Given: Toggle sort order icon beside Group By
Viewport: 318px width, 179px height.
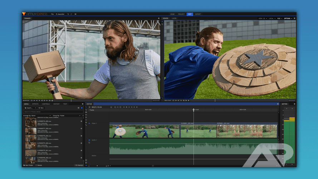Looking at the screenshot, I should click(83, 116).
